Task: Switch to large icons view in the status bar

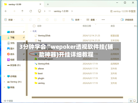Action: point(134,101)
